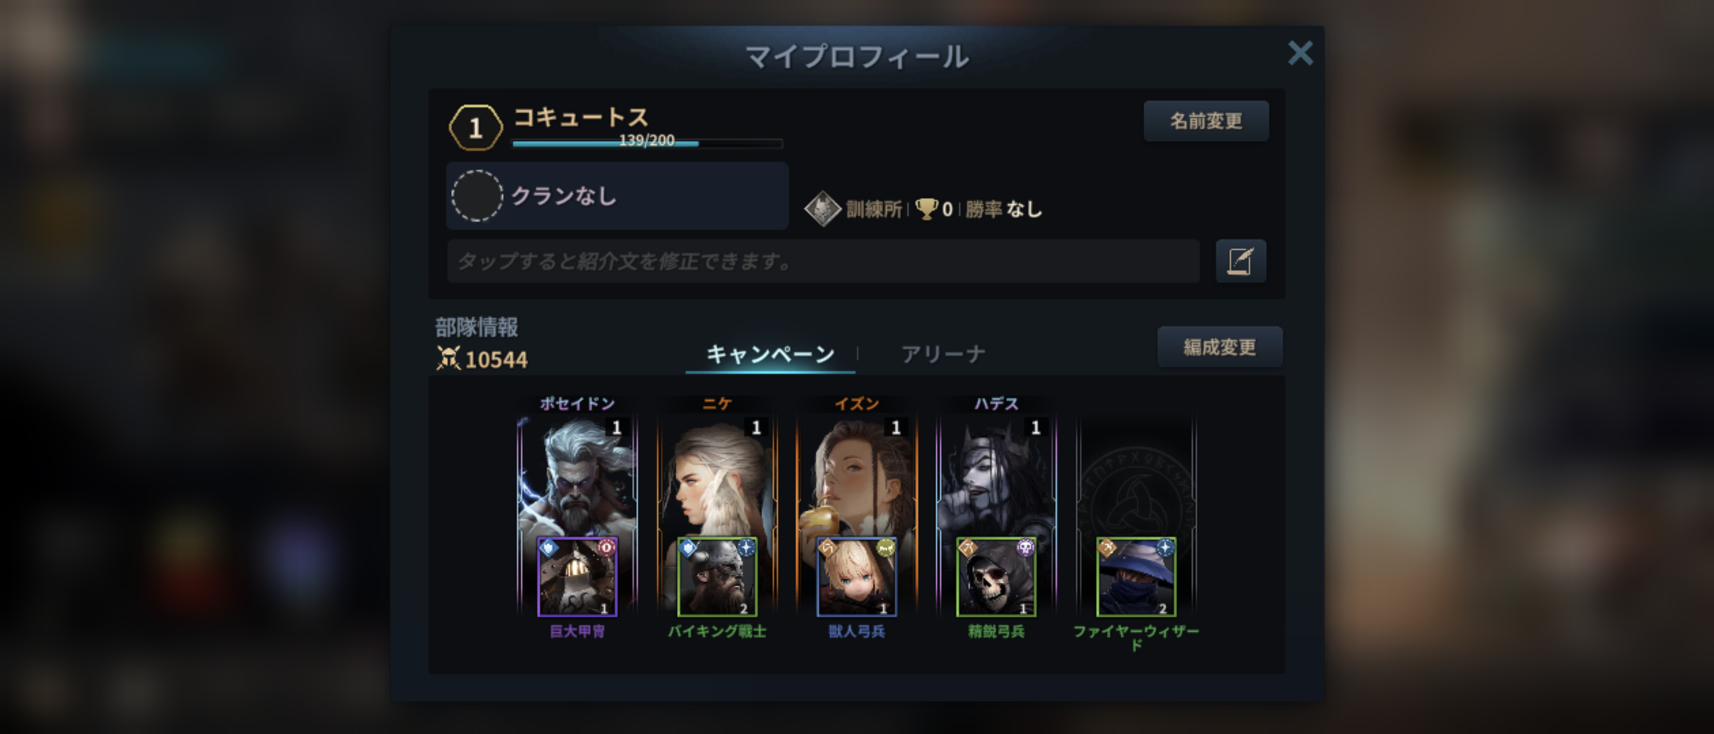Switch to the アリーナ tab
Viewport: 1714px width, 734px height.
point(943,354)
